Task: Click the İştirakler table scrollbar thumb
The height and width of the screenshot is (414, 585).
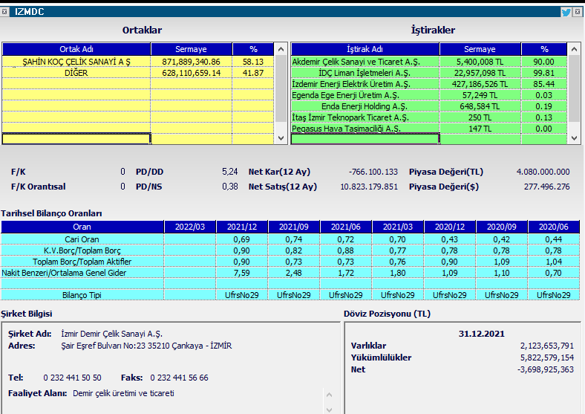Action: pyautogui.click(x=574, y=88)
